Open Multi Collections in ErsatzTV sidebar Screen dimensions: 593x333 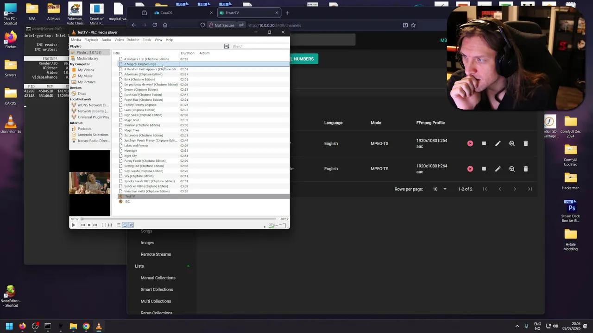click(156, 302)
